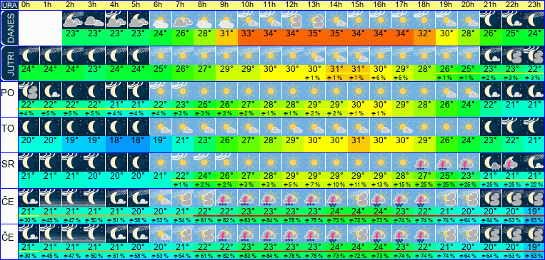The width and height of the screenshot is (545, 260).
Task: Click today's 13h sun with cloud icon
Action: [314, 20]
